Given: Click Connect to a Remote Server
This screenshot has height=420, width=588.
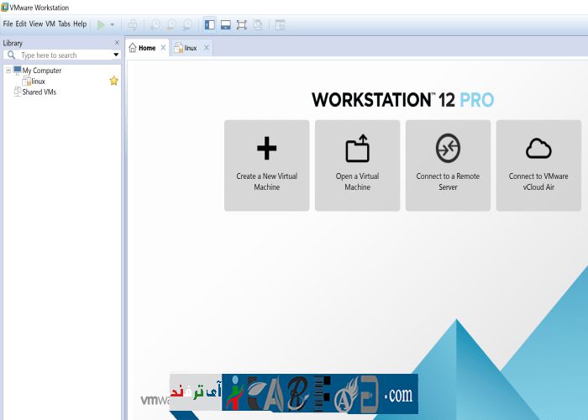Looking at the screenshot, I should [448, 165].
